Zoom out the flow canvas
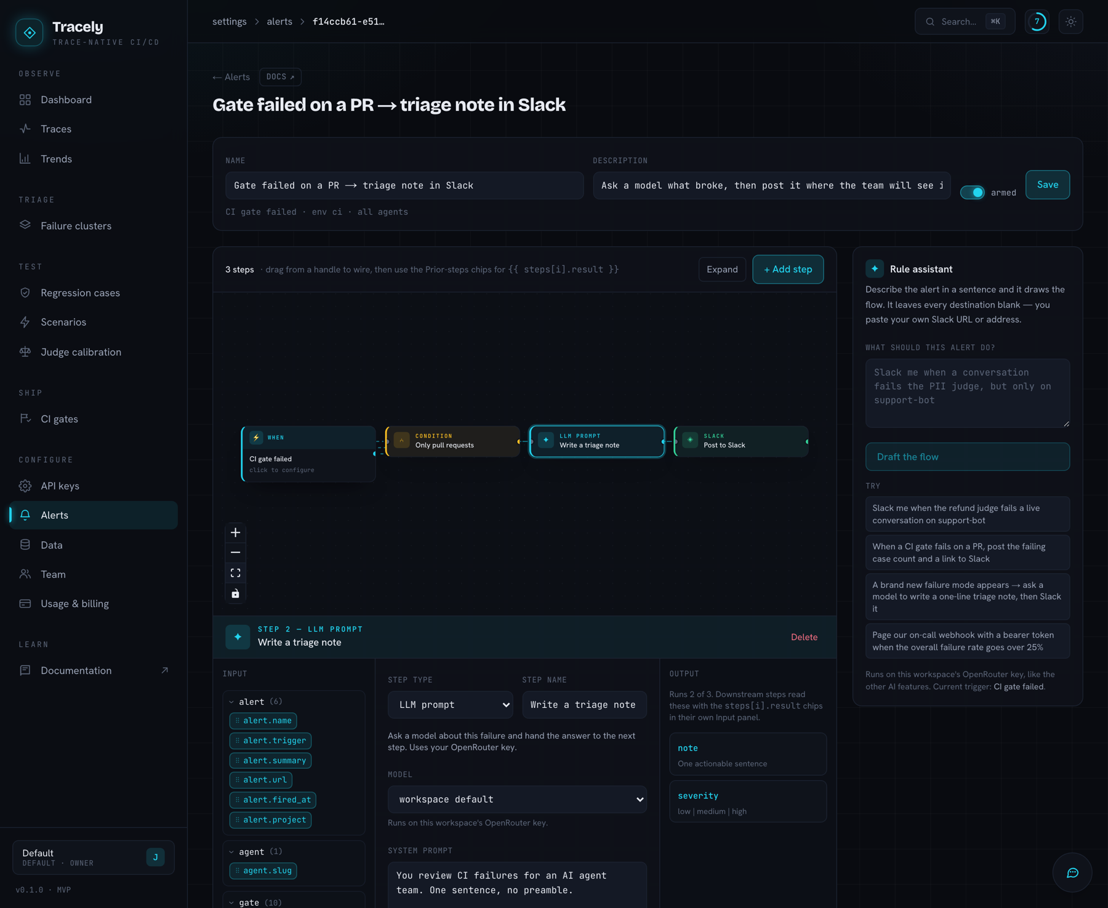The width and height of the screenshot is (1108, 908). [x=235, y=553]
